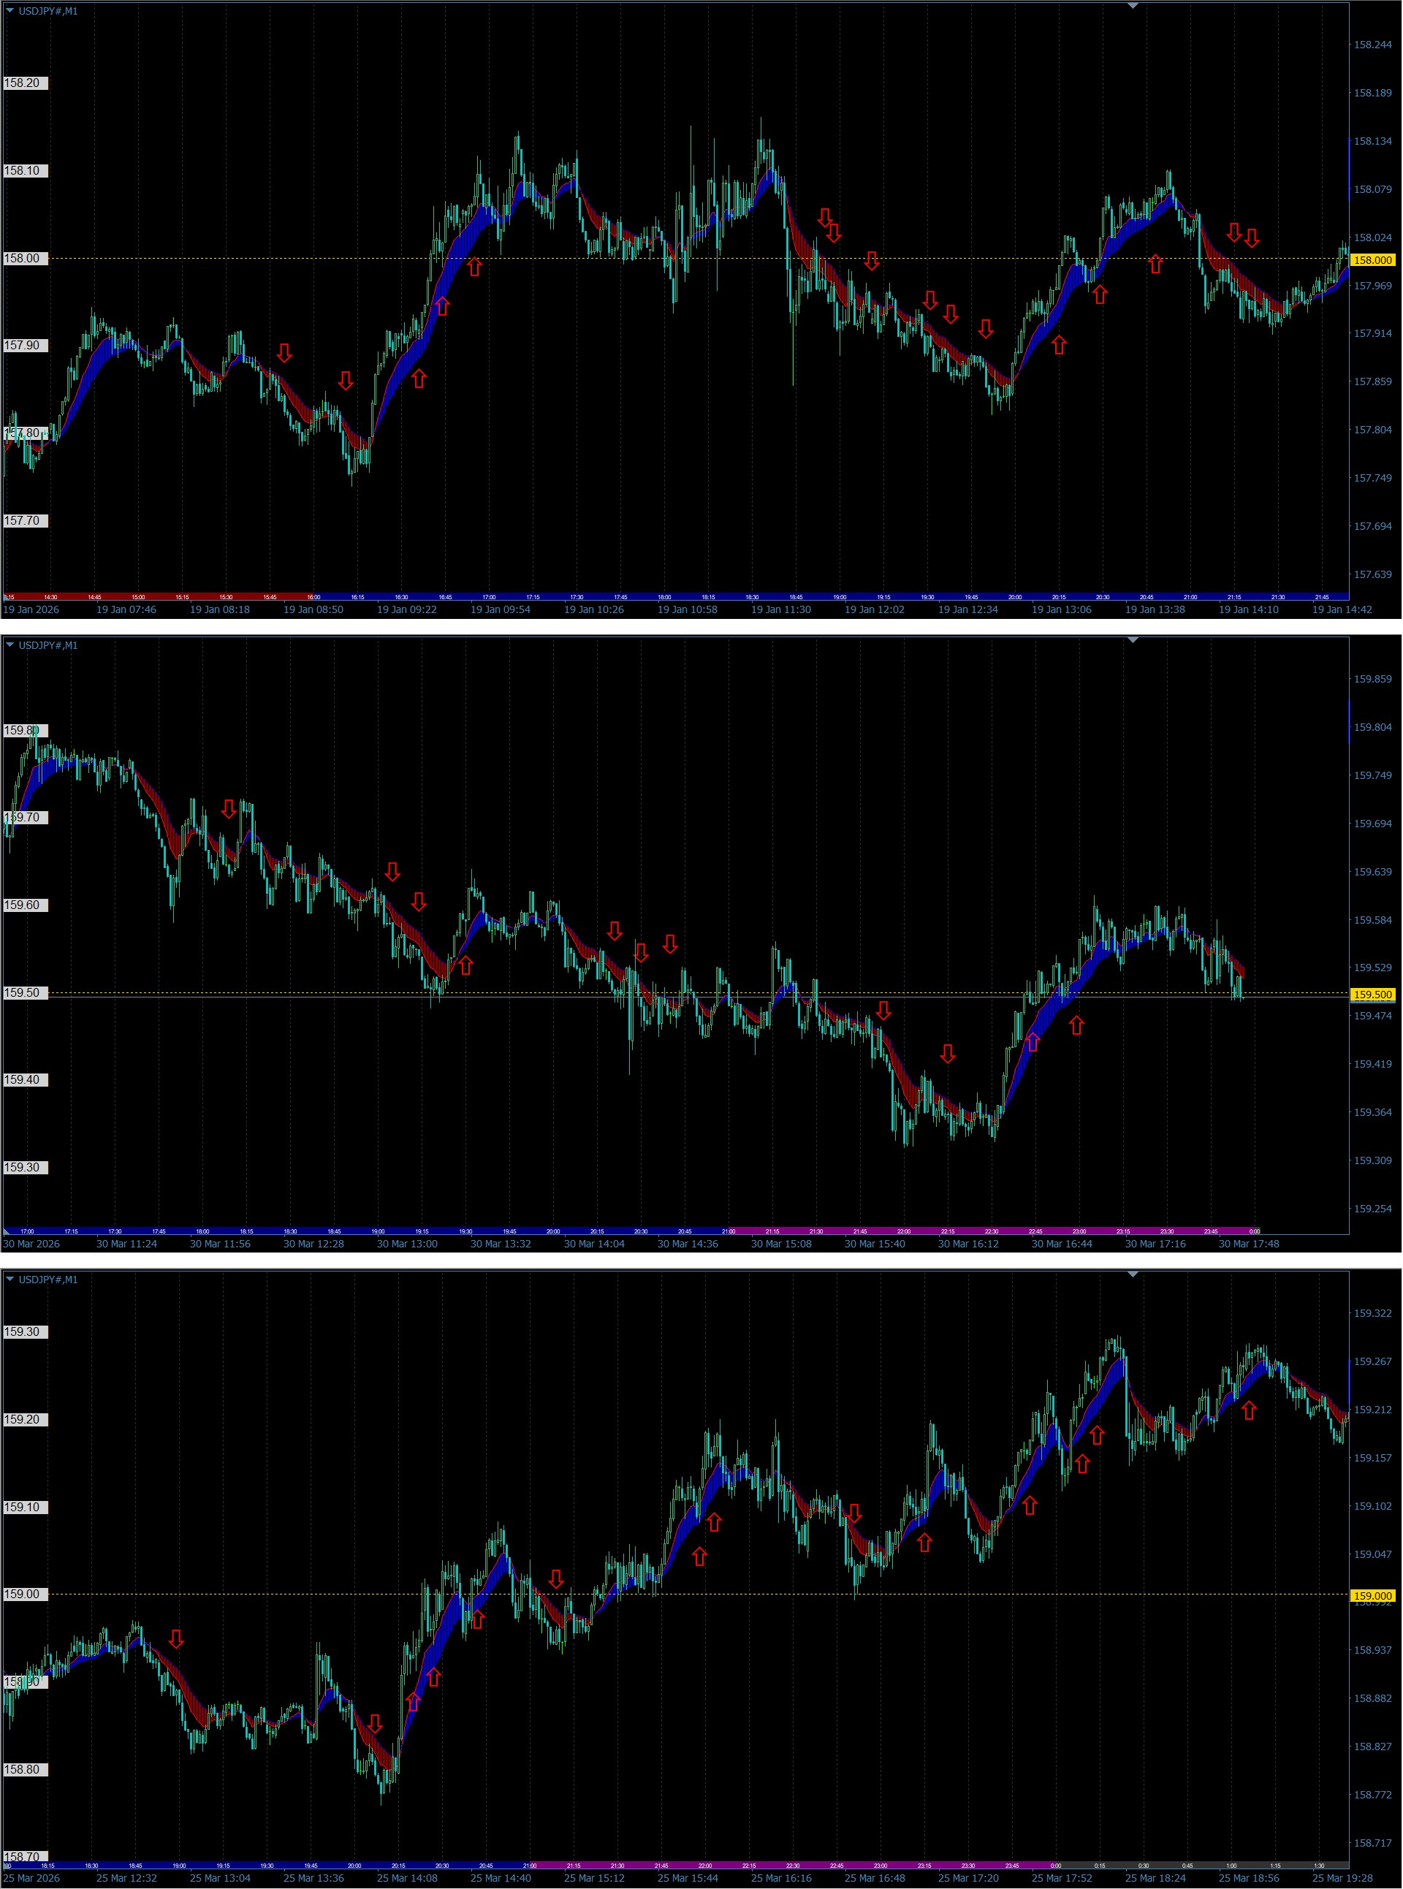Click yellow 158.000 price label on right axis
1403x1889 pixels.
point(1372,260)
